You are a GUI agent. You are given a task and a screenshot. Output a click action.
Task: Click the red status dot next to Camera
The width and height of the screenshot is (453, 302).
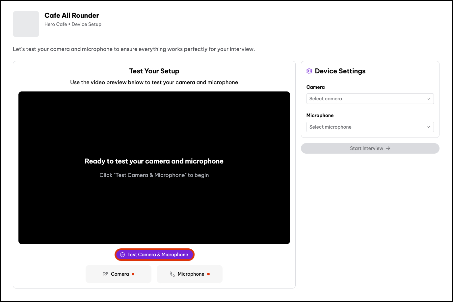pyautogui.click(x=133, y=273)
